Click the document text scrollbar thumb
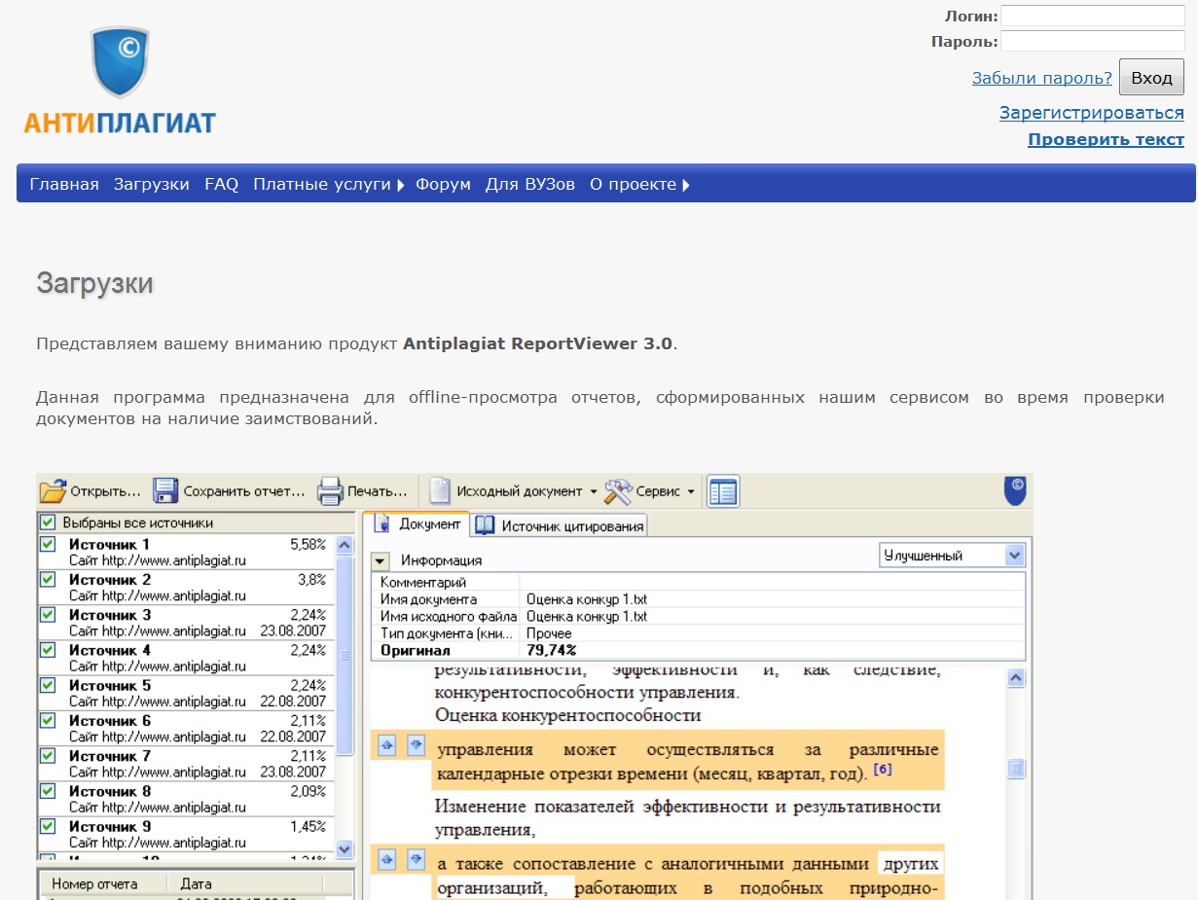This screenshot has height=900, width=1198. click(1016, 769)
